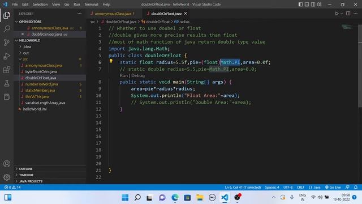362x204 pixels.
Task: Split the editor to the right
Action: point(348,14)
